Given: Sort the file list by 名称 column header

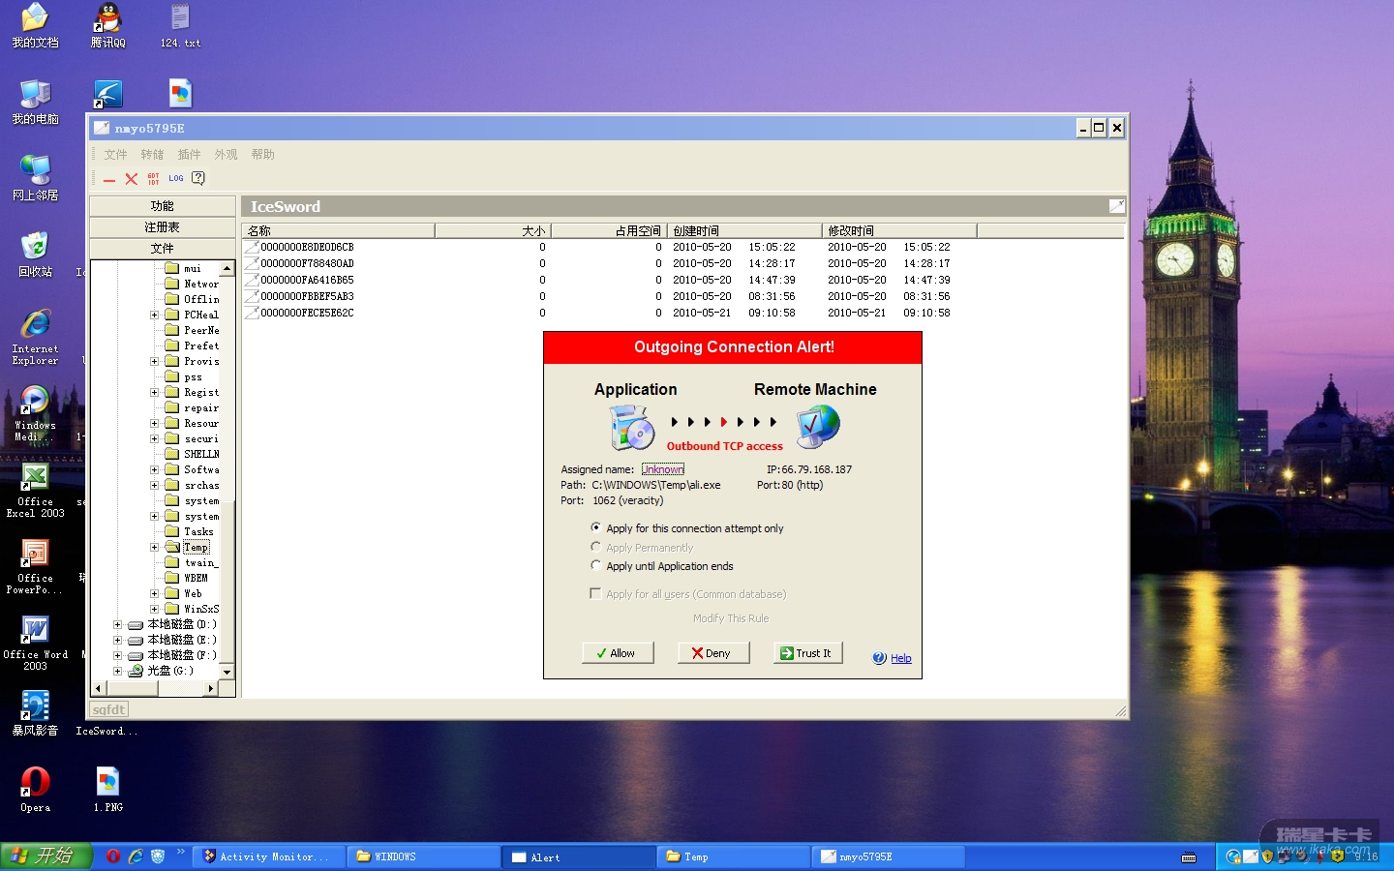Looking at the screenshot, I should click(x=339, y=230).
